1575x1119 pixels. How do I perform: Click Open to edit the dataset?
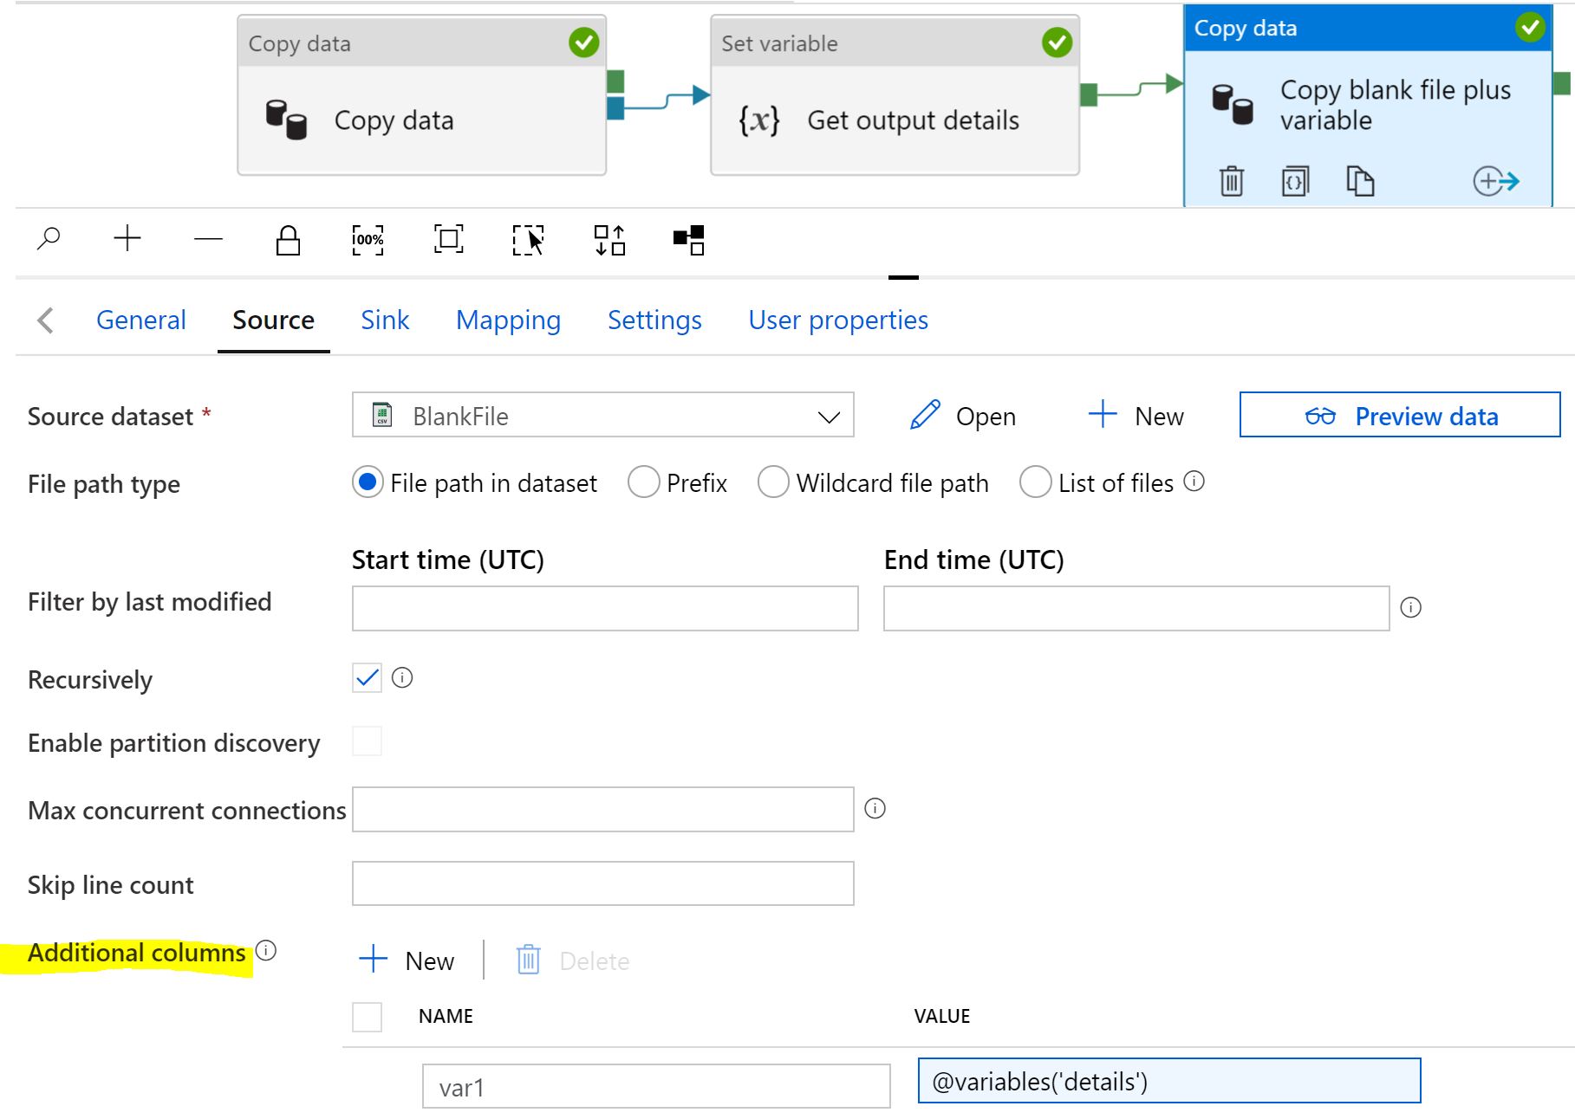(x=962, y=416)
